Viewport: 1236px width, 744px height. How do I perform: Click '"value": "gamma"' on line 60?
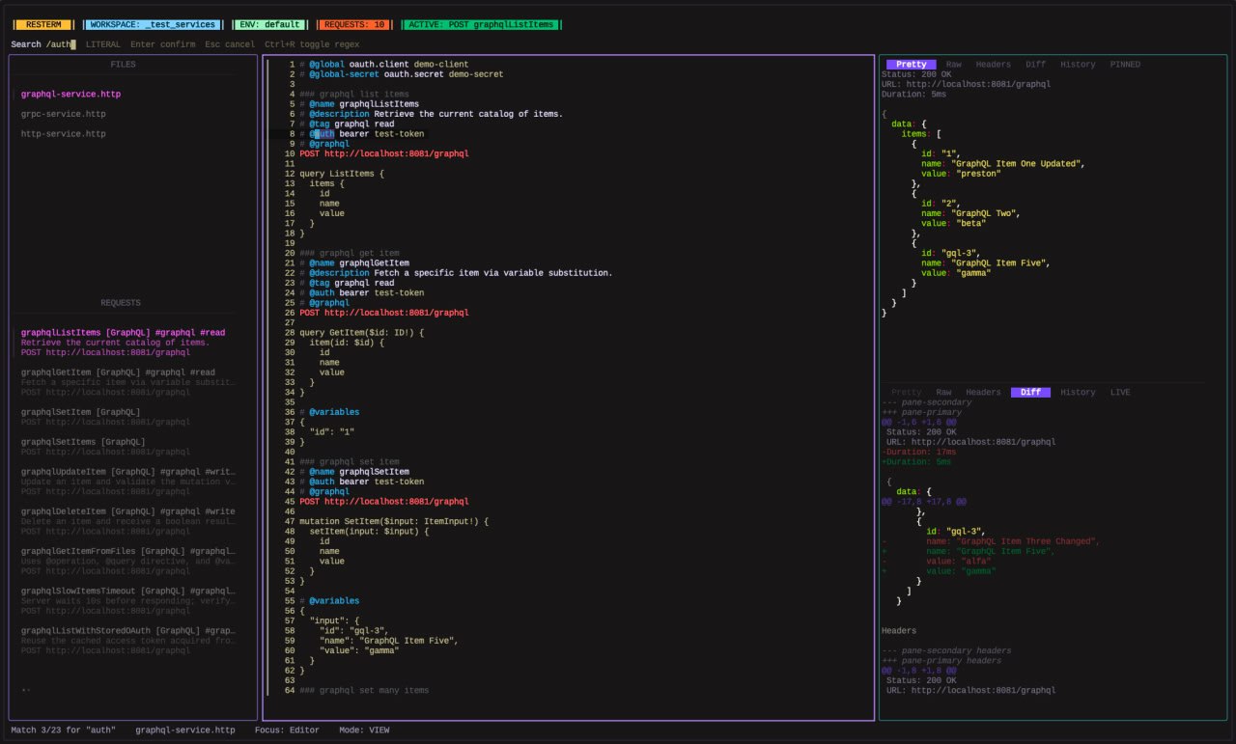click(x=359, y=650)
